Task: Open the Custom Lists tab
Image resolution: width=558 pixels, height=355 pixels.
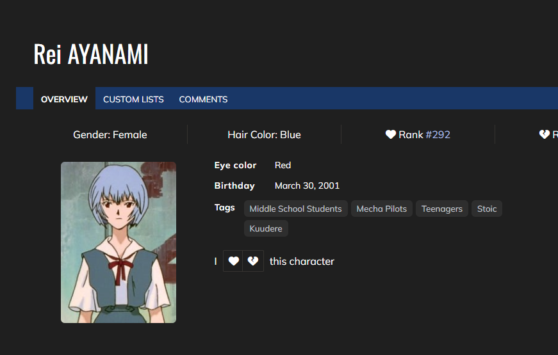Action: coord(133,99)
